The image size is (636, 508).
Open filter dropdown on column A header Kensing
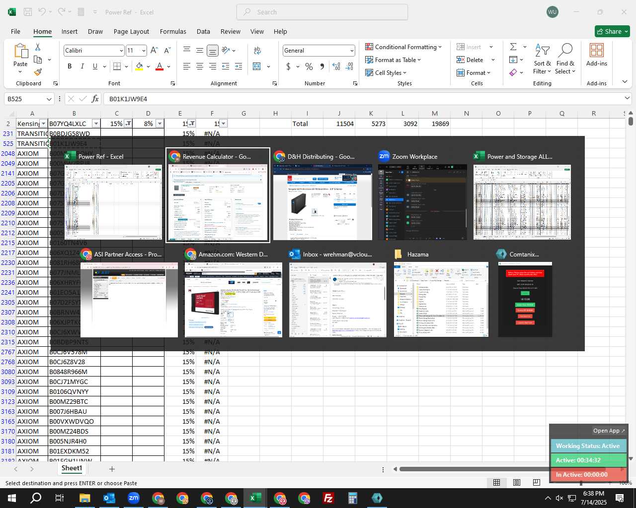[43, 124]
